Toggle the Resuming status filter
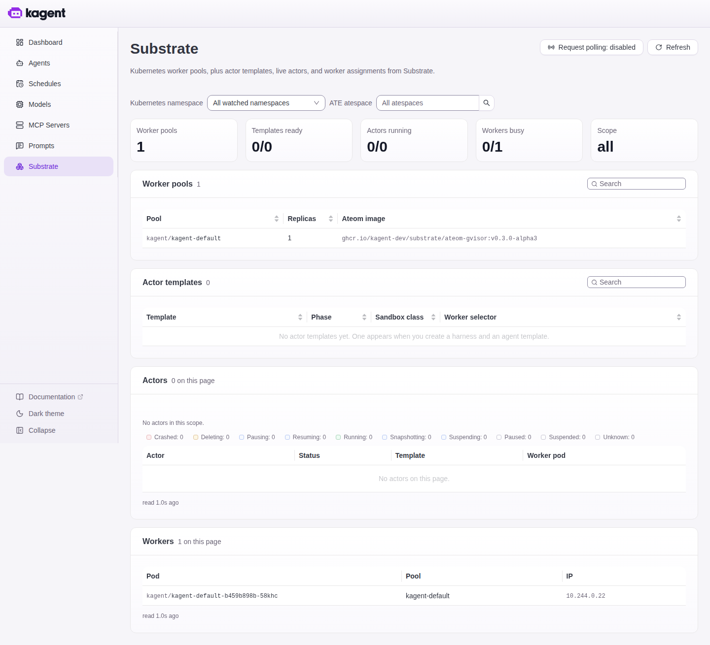Image resolution: width=710 pixels, height=645 pixels. (x=305, y=437)
